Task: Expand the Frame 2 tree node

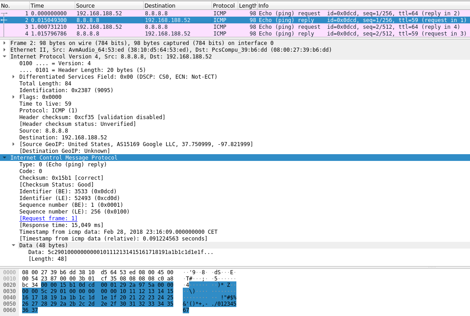Action: pyautogui.click(x=5, y=43)
